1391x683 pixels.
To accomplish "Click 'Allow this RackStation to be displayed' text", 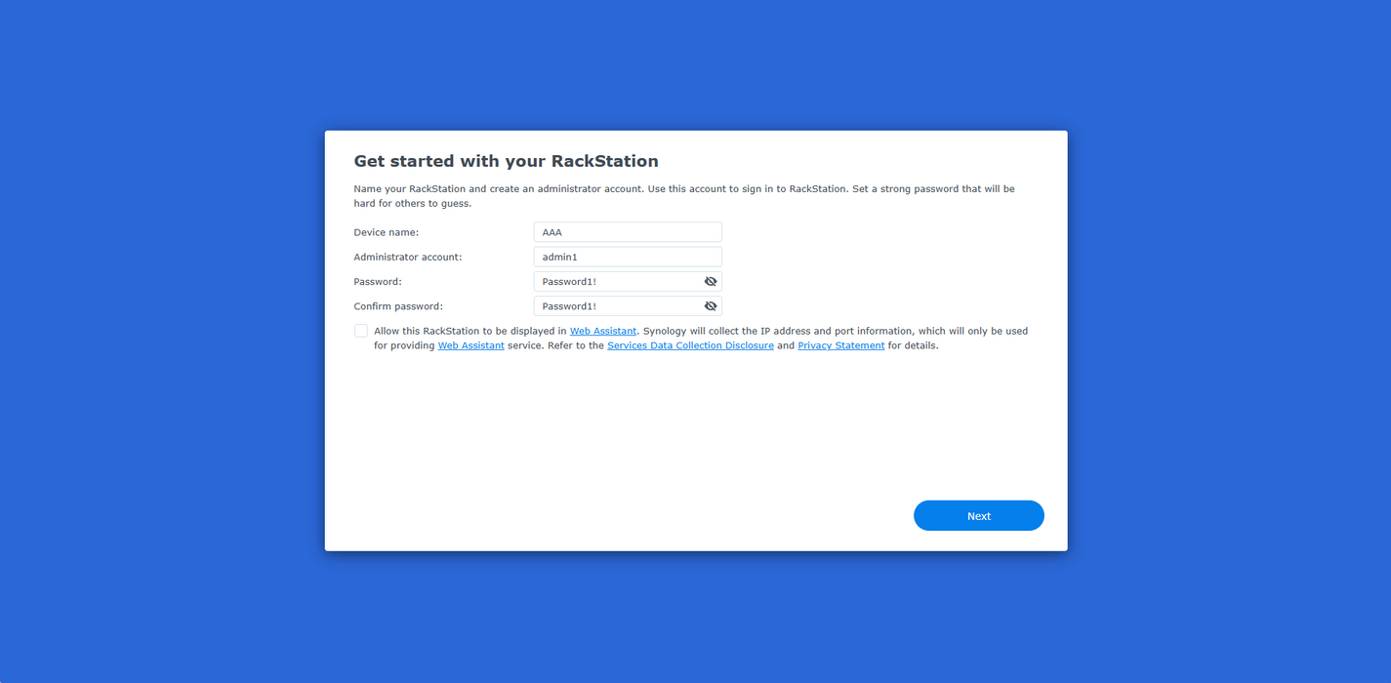I will pyautogui.click(x=469, y=331).
